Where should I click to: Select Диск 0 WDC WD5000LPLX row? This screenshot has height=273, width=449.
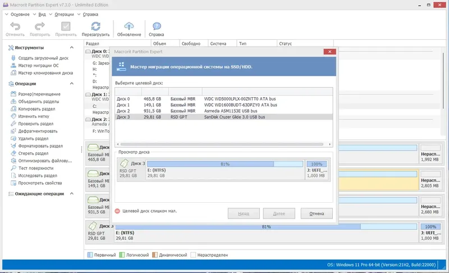click(223, 99)
